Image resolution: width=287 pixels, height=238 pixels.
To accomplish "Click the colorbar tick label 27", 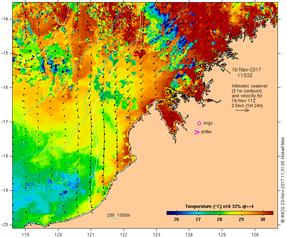I will pos(198,219).
